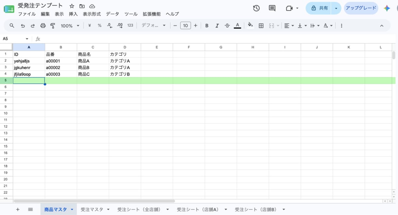Open the Gemini sparkle icon
398x215 pixels.
pyautogui.click(x=387, y=8)
